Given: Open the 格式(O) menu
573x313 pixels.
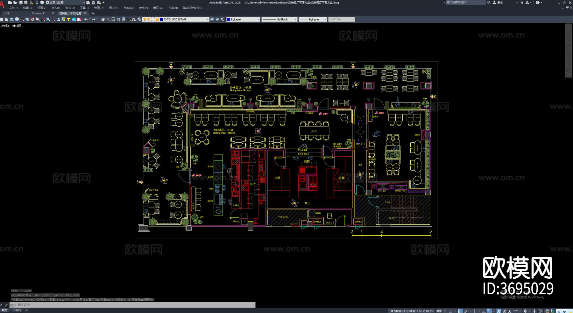Looking at the screenshot, I should (x=70, y=8).
